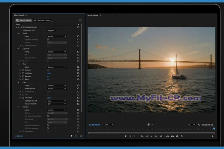
Task: Play the Source Harbor clip
Action: (151, 136)
